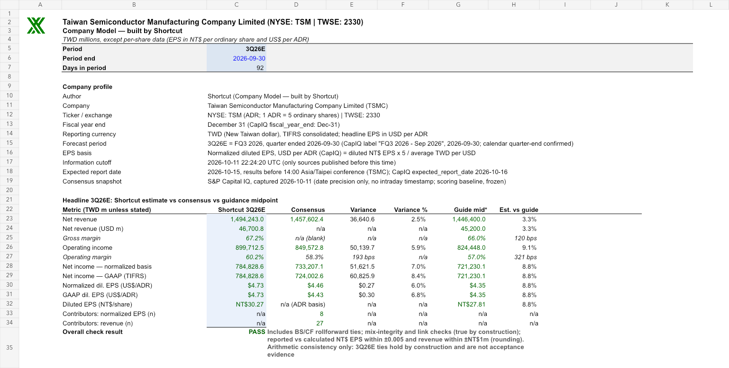Screen dimensions: 729x368
Task: Click the green Shortcut X logo
Action: [x=36, y=26]
